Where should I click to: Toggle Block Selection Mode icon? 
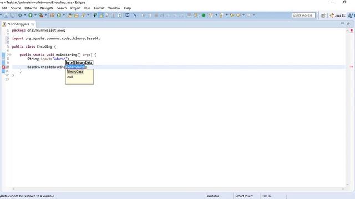113,15
